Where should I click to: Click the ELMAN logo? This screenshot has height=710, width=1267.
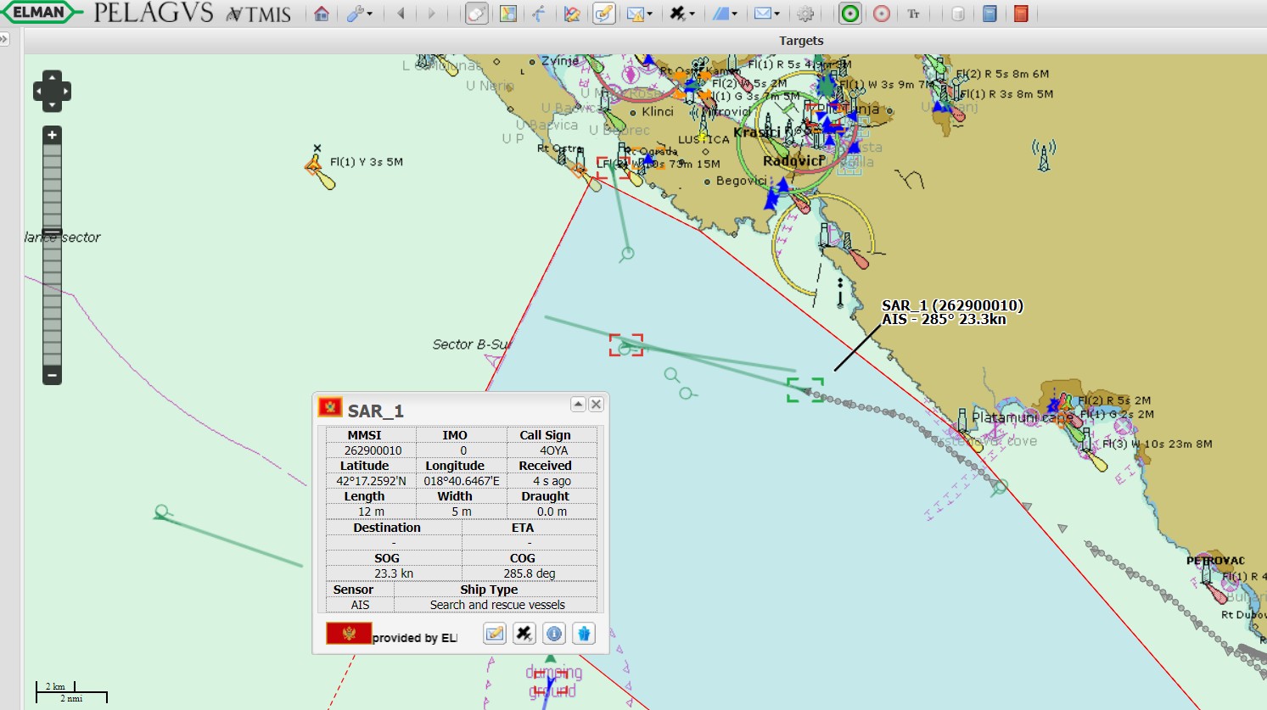[41, 12]
